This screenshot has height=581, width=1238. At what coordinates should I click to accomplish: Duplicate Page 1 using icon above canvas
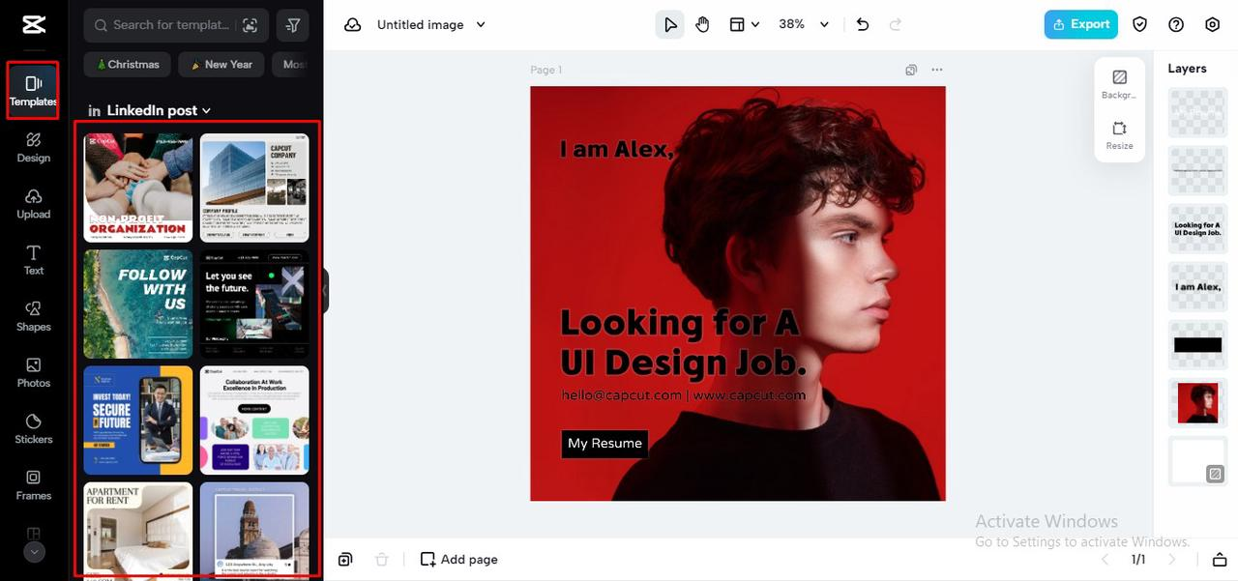pyautogui.click(x=911, y=70)
